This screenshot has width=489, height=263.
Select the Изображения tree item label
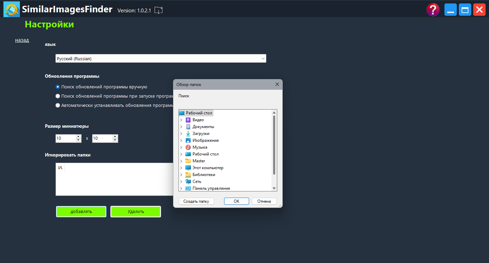[206, 140]
